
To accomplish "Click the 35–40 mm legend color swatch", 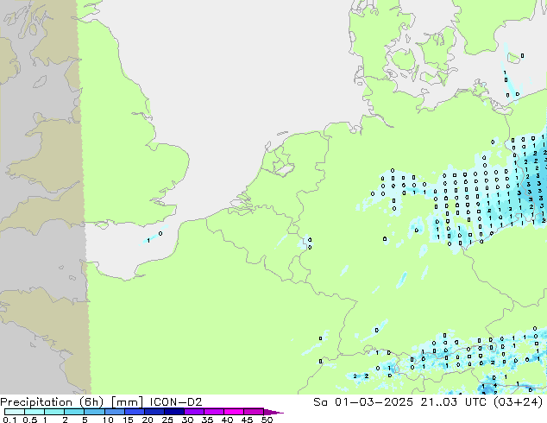I will click(x=213, y=412).
